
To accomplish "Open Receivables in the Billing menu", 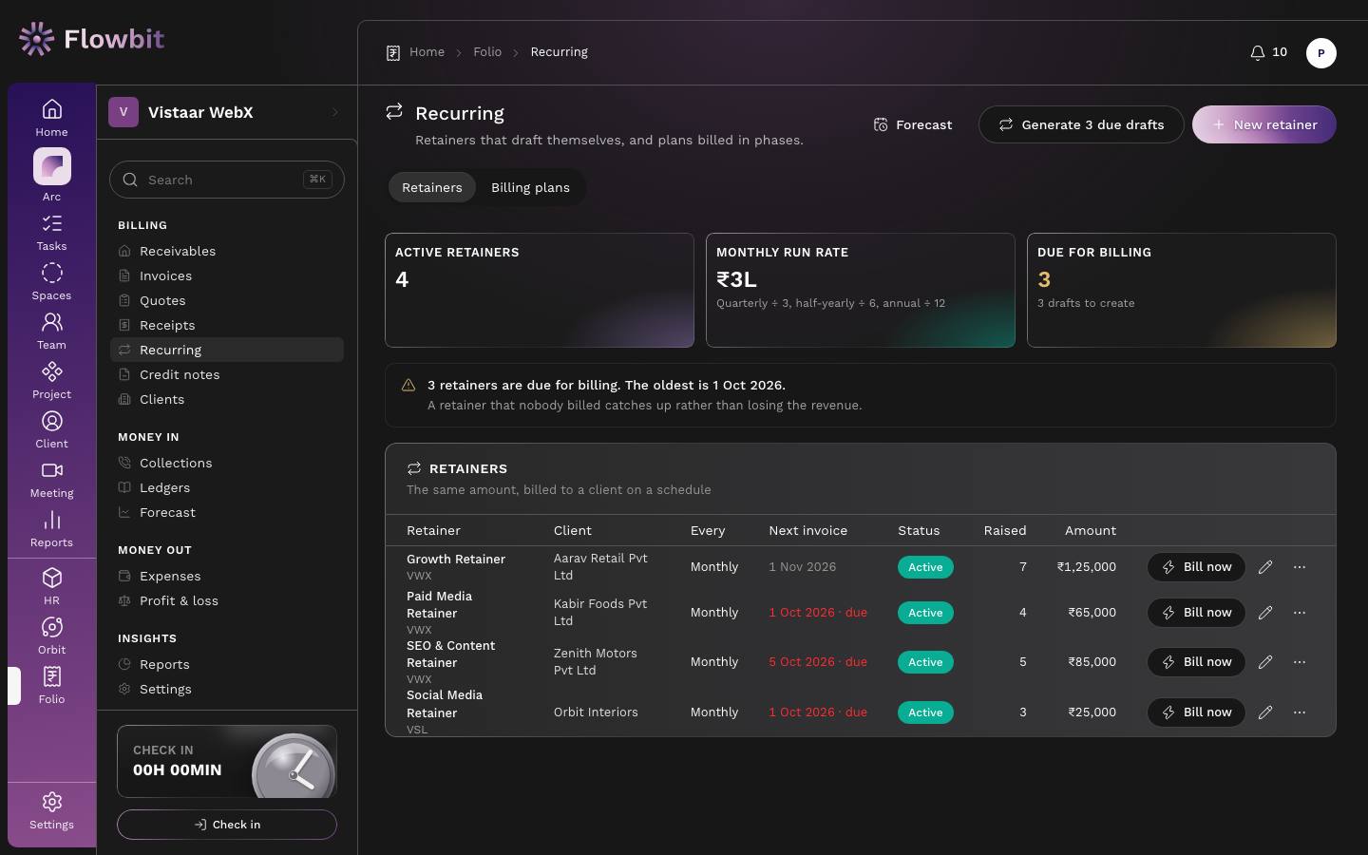I will (227, 251).
